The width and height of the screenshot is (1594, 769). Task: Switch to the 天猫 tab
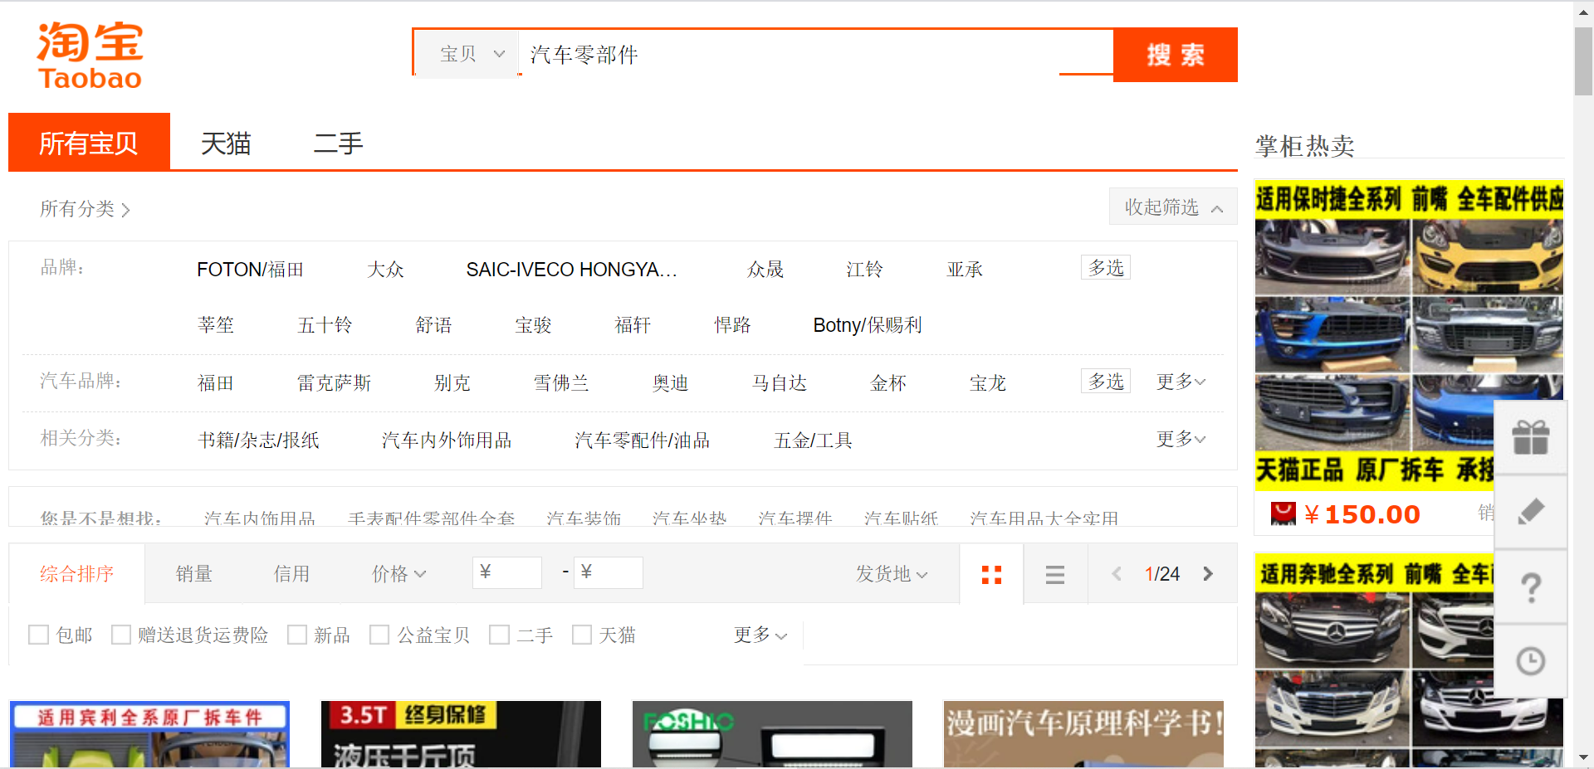[226, 143]
